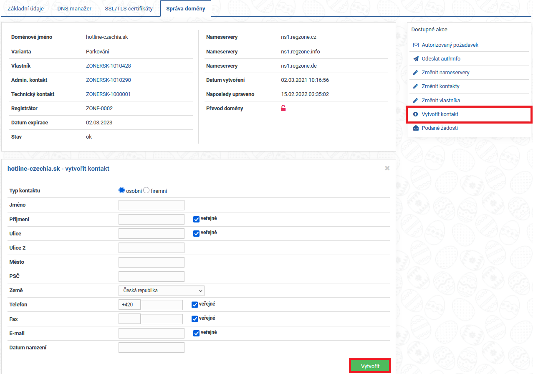
Task: Click the pencil icon next to Změnit kontakty
Action: [416, 86]
